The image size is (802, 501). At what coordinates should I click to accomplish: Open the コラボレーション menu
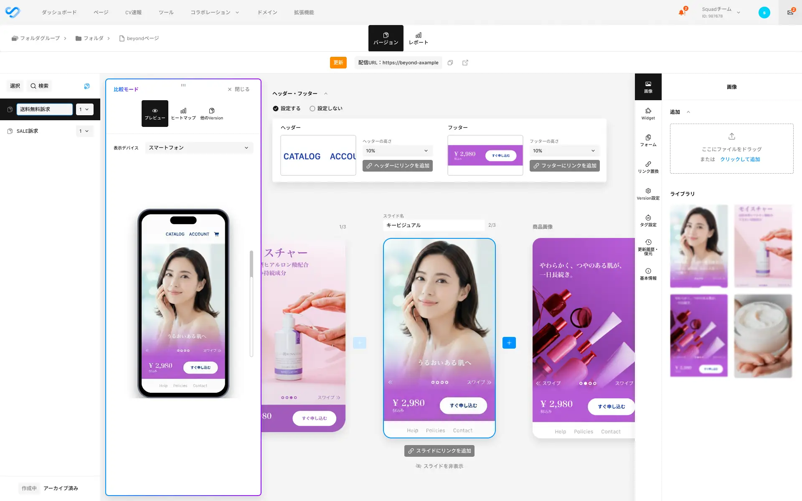215,13
